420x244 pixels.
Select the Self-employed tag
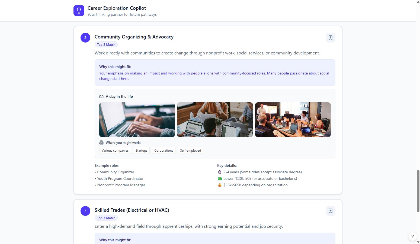click(190, 151)
